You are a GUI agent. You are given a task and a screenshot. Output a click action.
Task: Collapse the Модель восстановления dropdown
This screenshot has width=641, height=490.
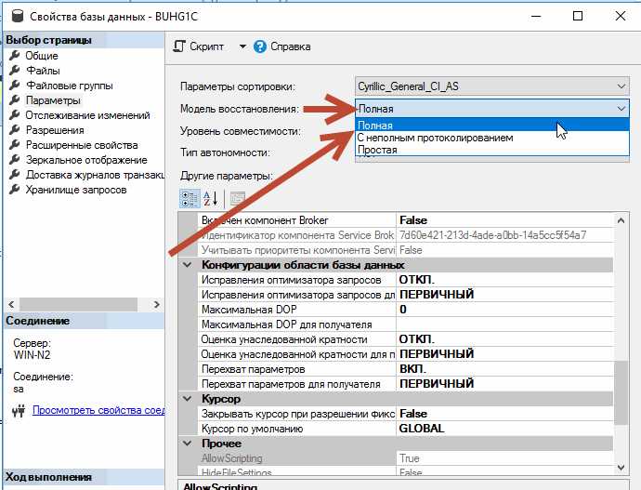[x=621, y=109]
